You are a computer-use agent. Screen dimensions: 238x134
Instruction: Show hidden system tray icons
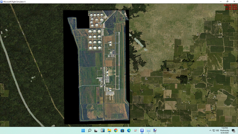click(210, 131)
